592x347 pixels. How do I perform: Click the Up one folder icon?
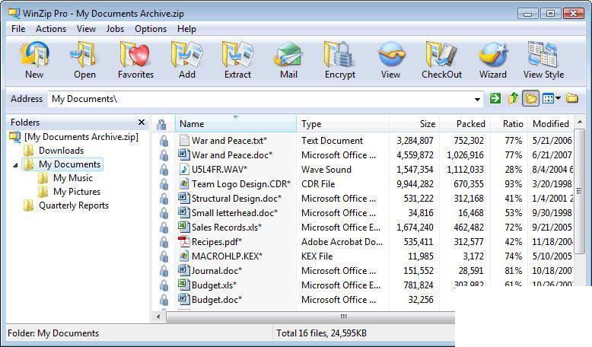pyautogui.click(x=513, y=99)
